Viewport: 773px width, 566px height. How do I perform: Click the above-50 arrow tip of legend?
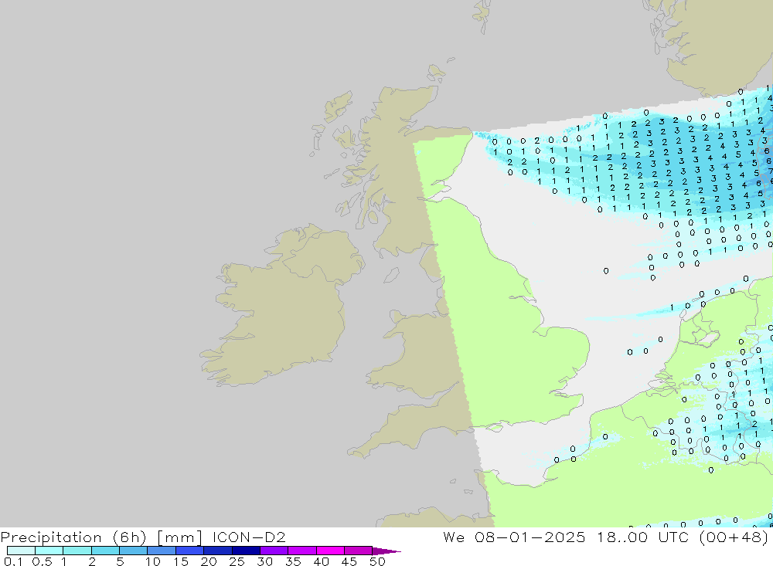[386, 551]
